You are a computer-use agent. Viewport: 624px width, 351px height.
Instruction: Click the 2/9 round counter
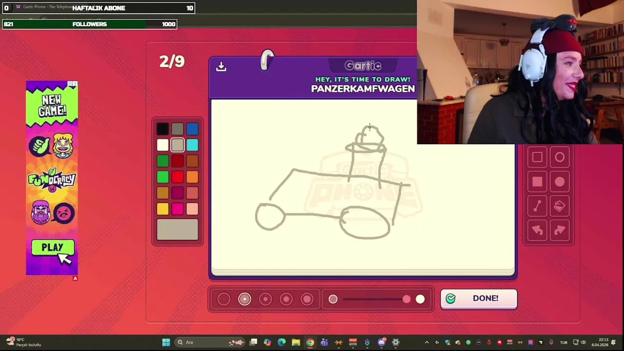(x=172, y=61)
